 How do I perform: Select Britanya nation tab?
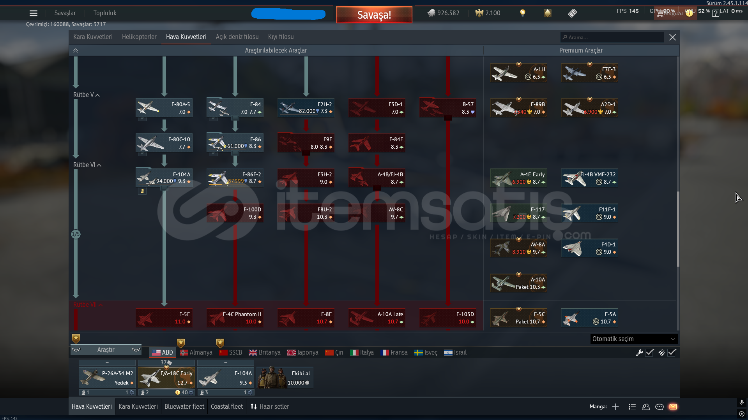[265, 353]
